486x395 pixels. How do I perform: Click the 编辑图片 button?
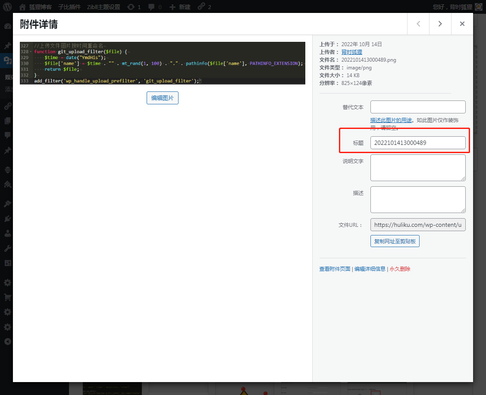click(x=163, y=98)
